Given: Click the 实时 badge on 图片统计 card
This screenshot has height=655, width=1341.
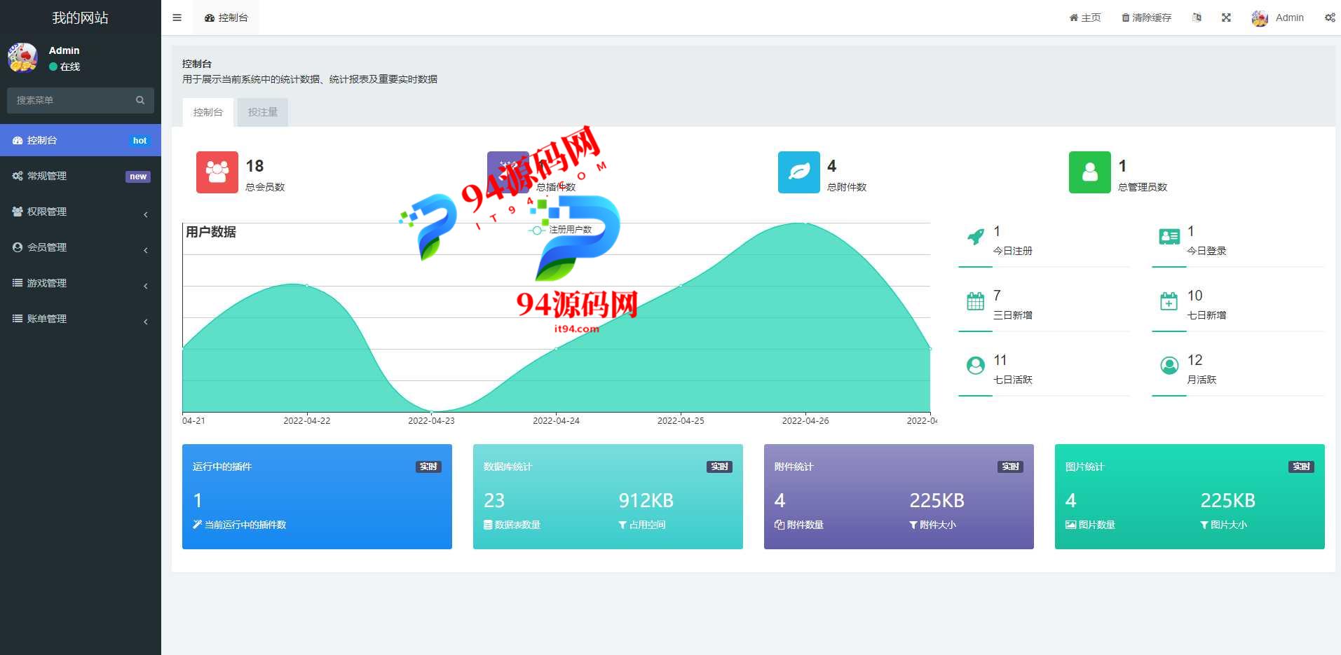Looking at the screenshot, I should point(1301,467).
